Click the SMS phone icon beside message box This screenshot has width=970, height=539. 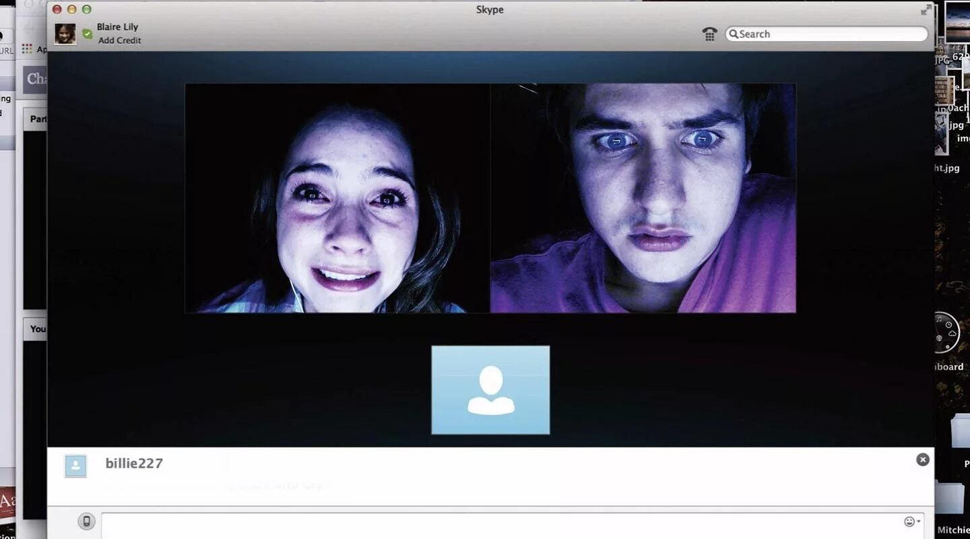click(x=86, y=521)
